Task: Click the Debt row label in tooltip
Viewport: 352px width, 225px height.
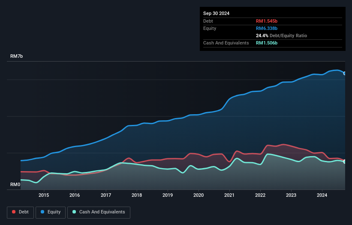Action: pyautogui.click(x=208, y=21)
